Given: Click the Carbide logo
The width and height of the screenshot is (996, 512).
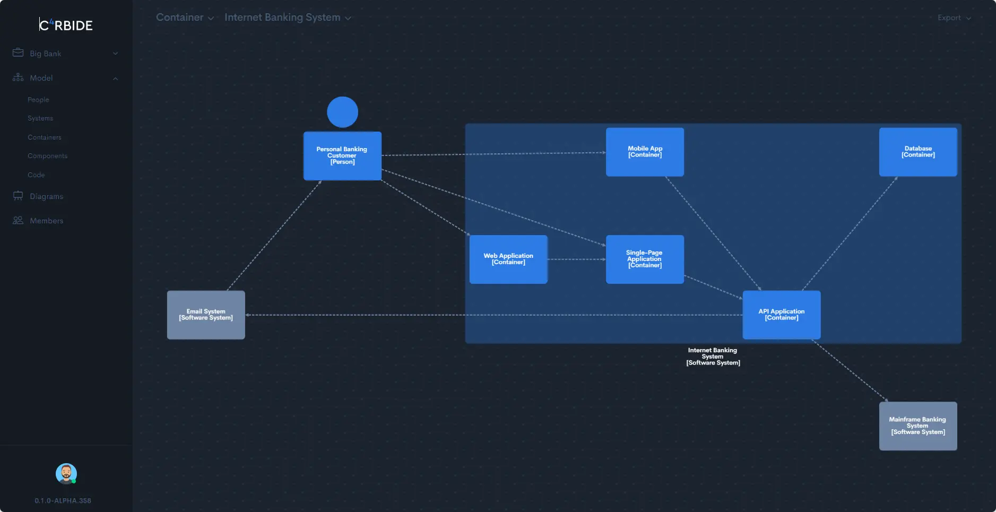Looking at the screenshot, I should click(66, 25).
